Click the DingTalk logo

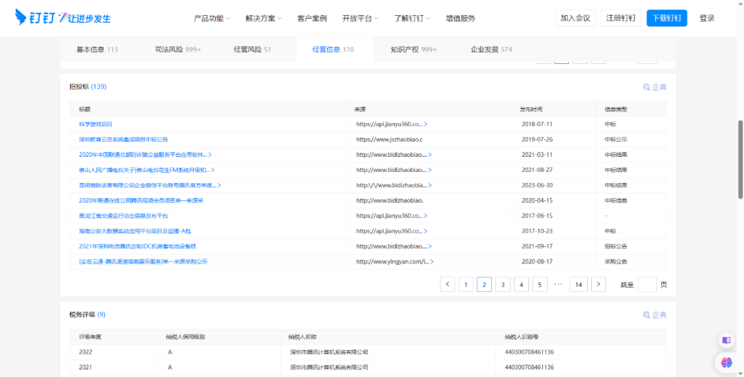[63, 17]
